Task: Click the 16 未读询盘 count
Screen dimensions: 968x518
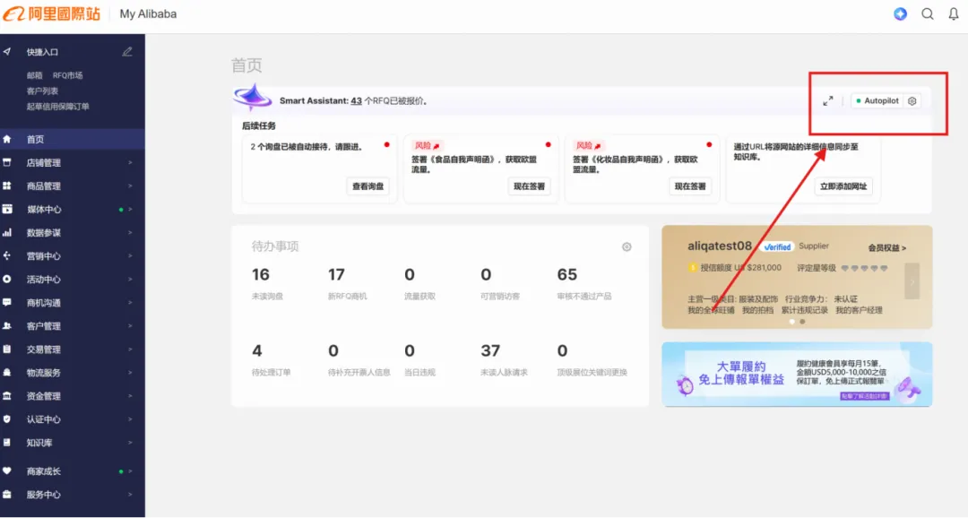Action: 261,274
